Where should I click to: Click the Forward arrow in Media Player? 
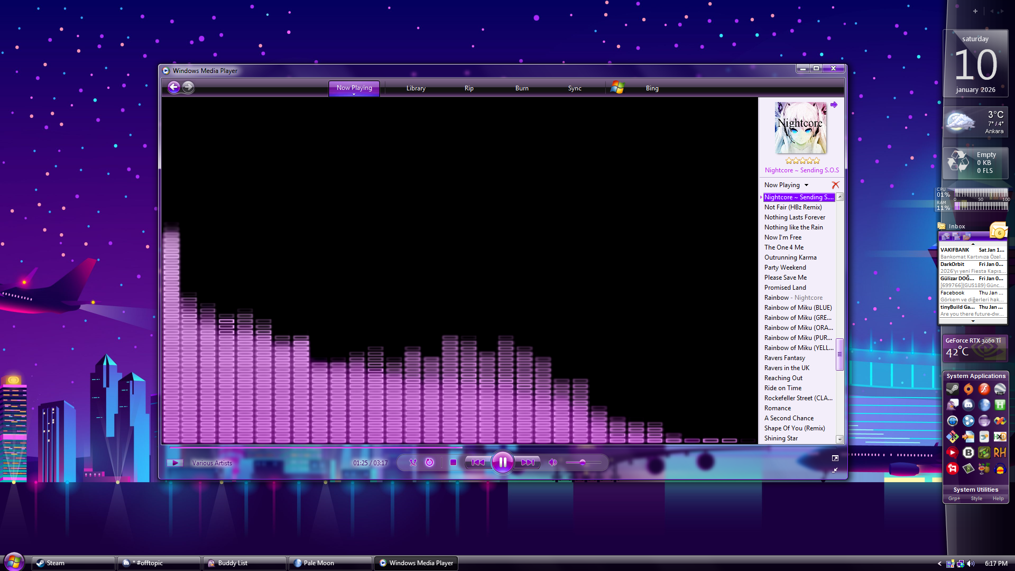(188, 87)
